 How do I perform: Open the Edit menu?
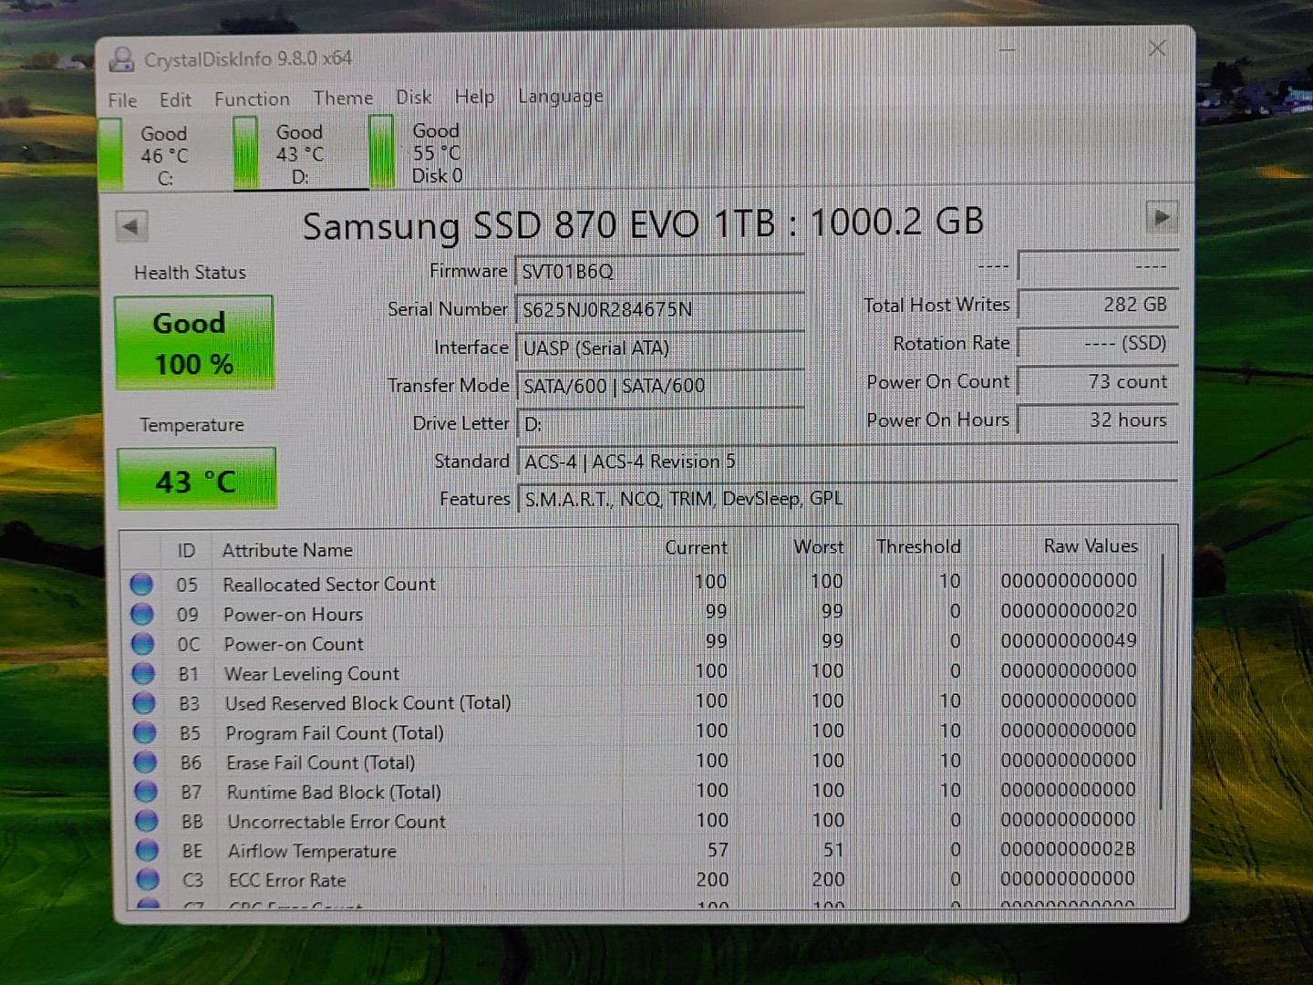(x=175, y=99)
